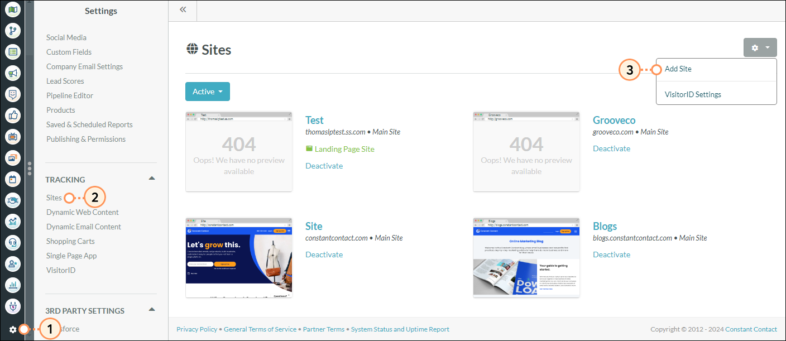Open the handshake sales icon
This screenshot has height=341, width=786.
coord(13,200)
